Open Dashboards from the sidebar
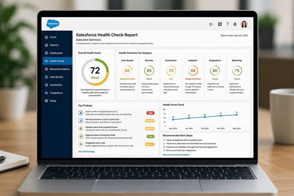The width and height of the screenshot is (294, 196). click(x=57, y=53)
